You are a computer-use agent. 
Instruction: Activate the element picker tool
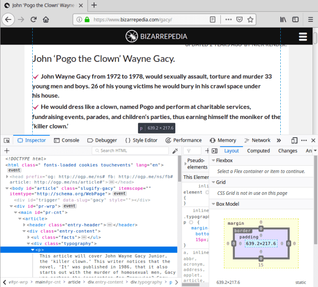6,140
